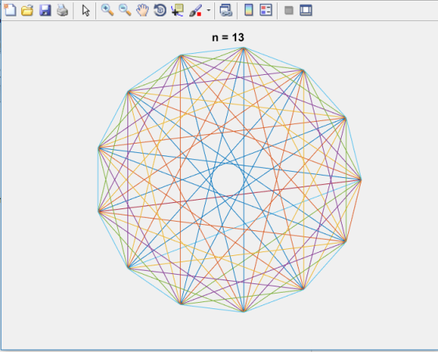Save the figure with floppy icon
This screenshot has width=438, height=352.
coord(45,10)
